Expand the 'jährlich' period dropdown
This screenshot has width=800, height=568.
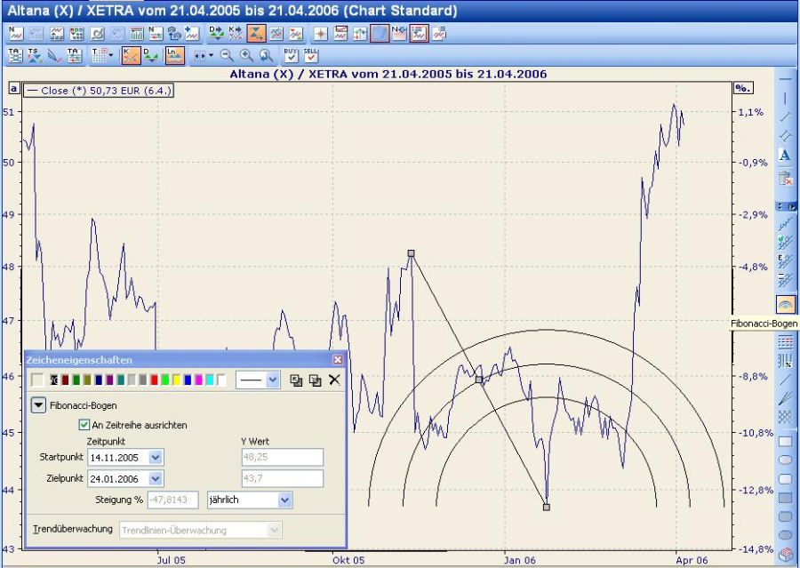(284, 500)
